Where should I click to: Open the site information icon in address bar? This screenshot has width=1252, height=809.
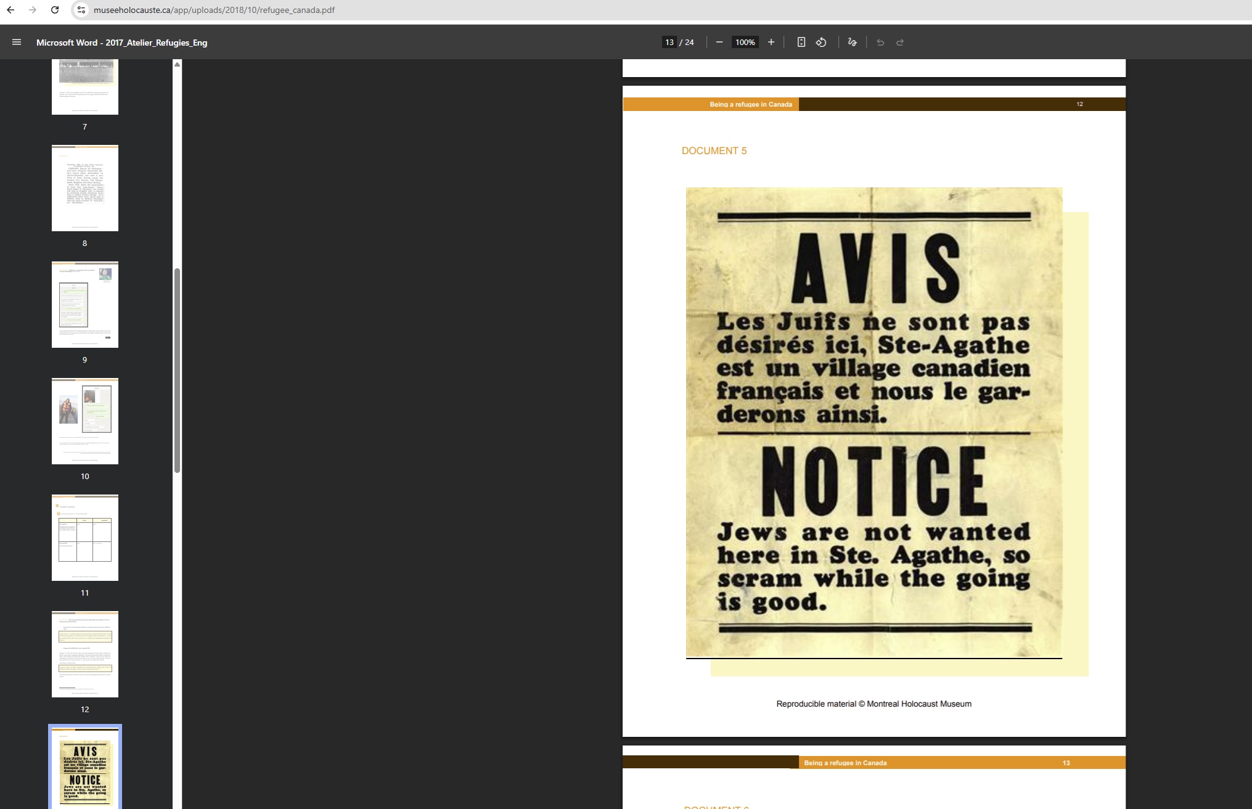pos(81,10)
